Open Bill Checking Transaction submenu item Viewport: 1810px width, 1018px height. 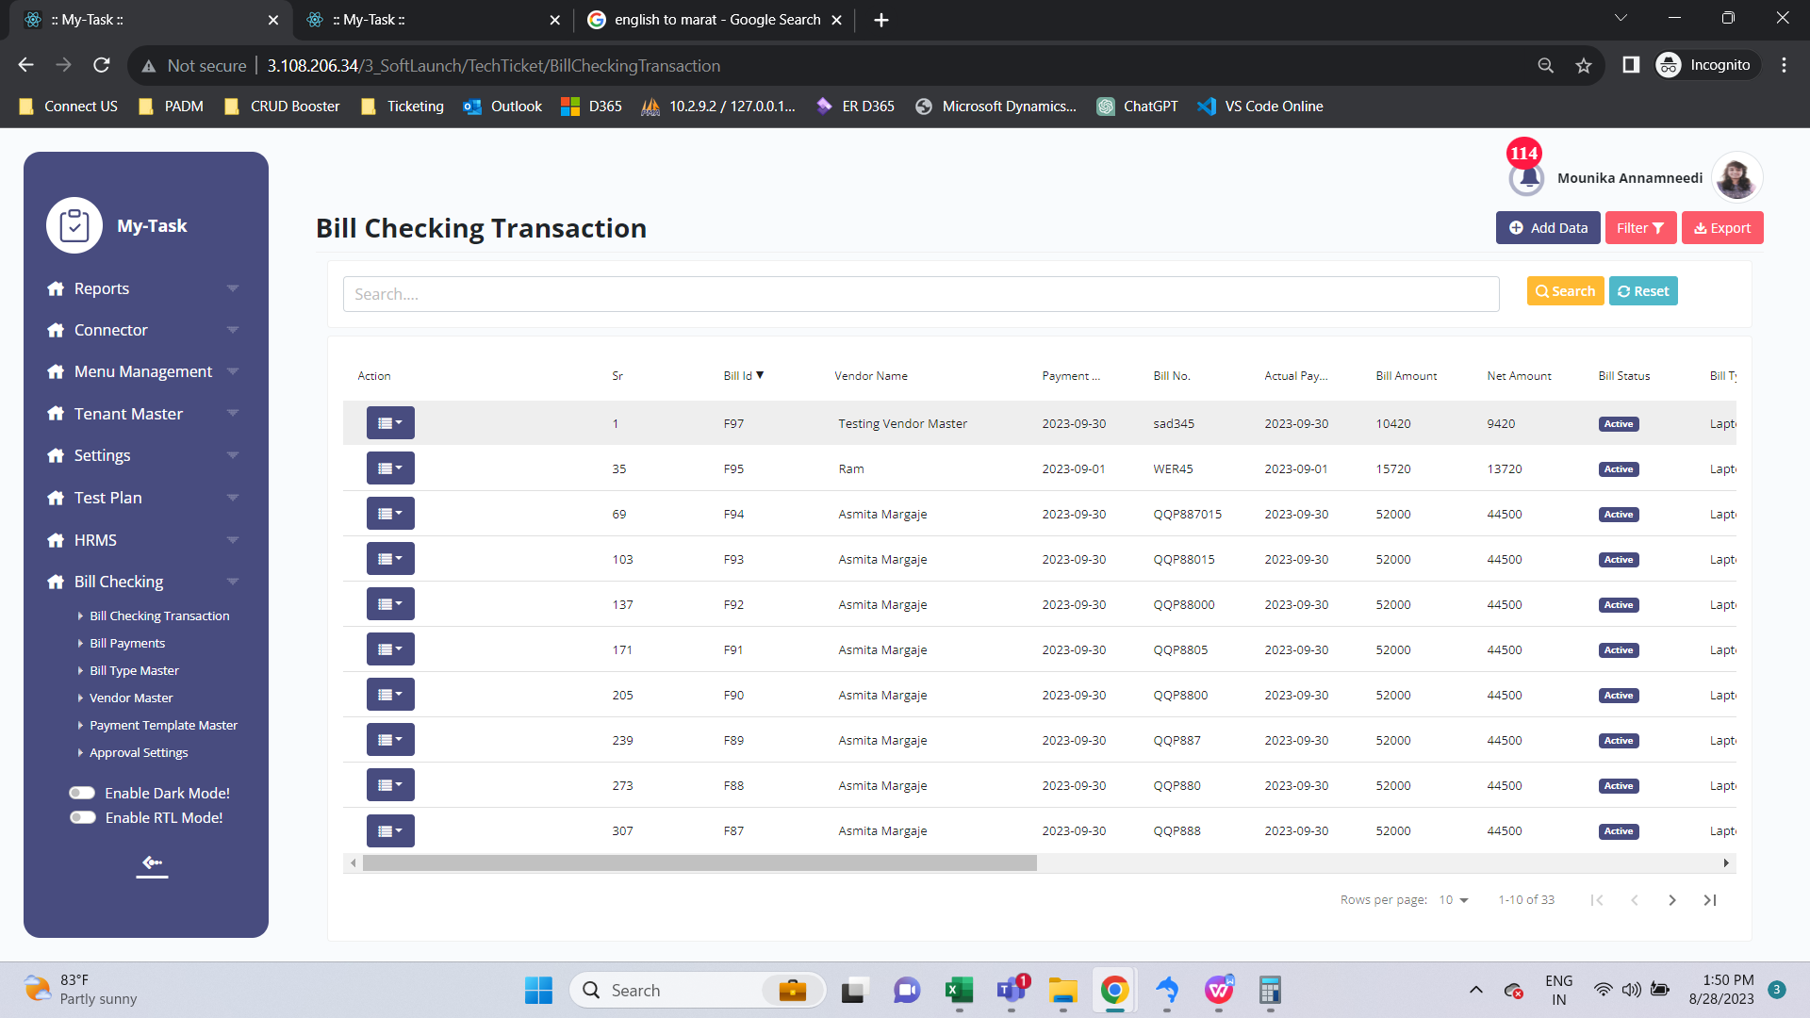coord(159,616)
